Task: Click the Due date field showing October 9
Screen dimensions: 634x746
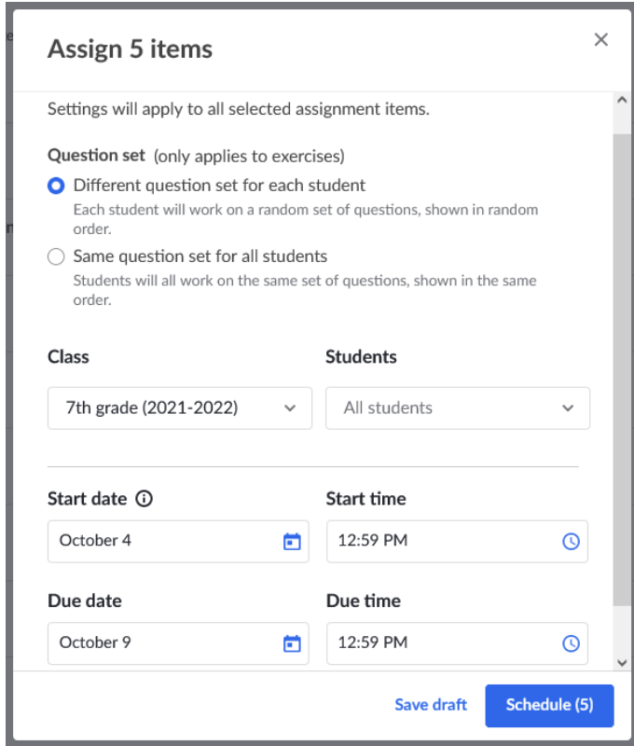Action: click(178, 643)
